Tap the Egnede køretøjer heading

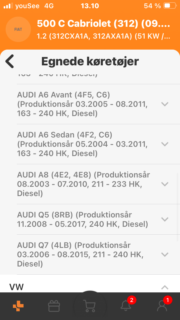tap(90, 61)
